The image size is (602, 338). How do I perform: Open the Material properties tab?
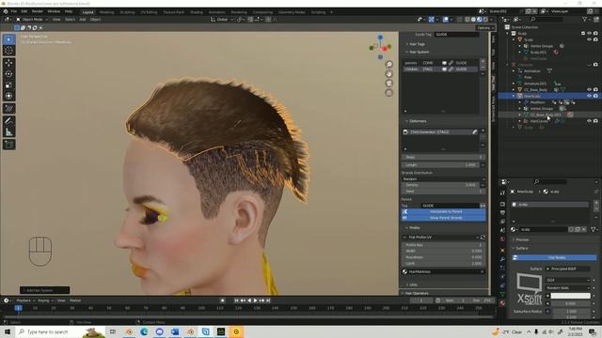click(502, 303)
